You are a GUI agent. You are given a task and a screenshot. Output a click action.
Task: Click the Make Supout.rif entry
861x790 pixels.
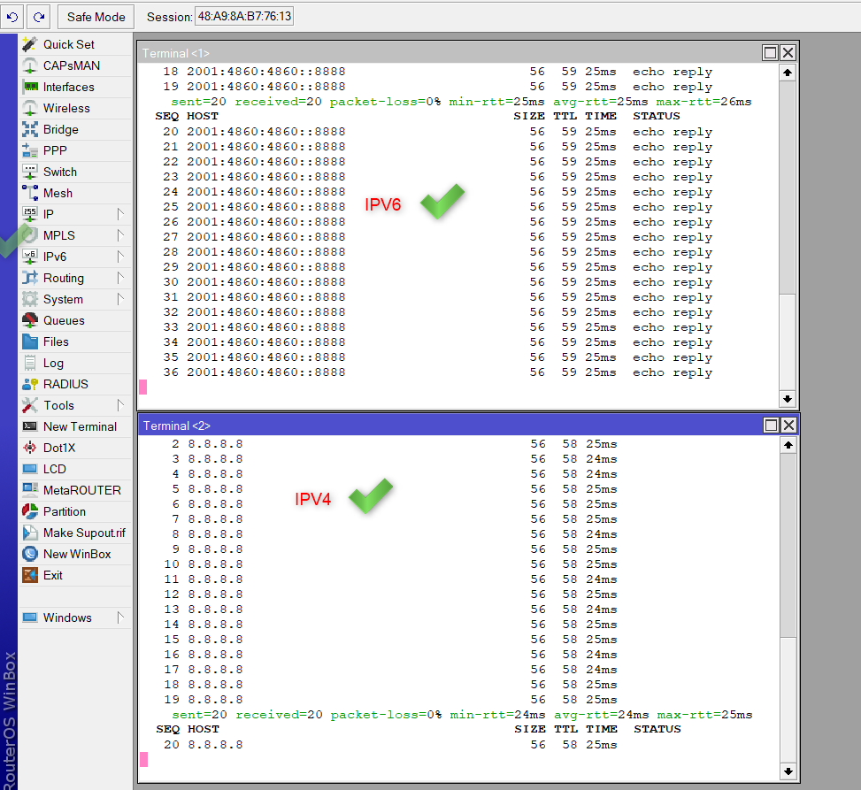pos(84,533)
